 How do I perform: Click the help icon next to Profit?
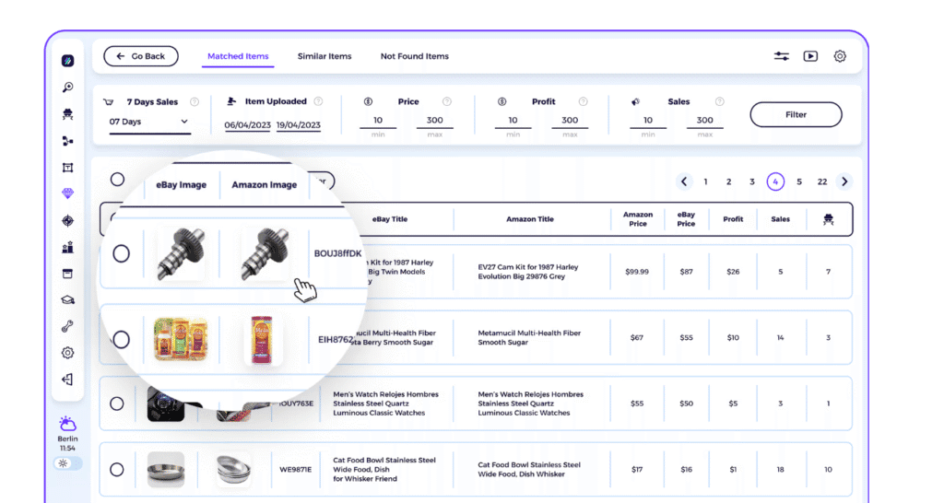pyautogui.click(x=583, y=101)
